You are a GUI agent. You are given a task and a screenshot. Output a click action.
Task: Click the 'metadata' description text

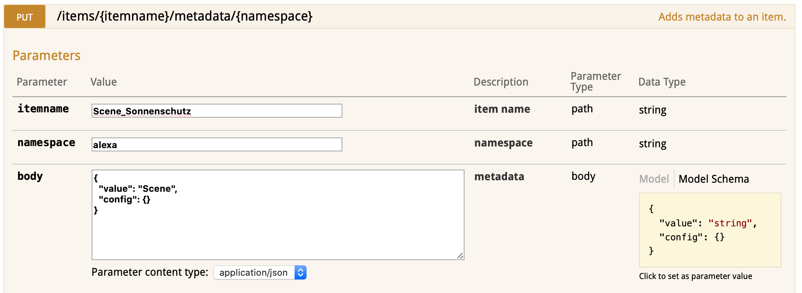[x=499, y=177]
